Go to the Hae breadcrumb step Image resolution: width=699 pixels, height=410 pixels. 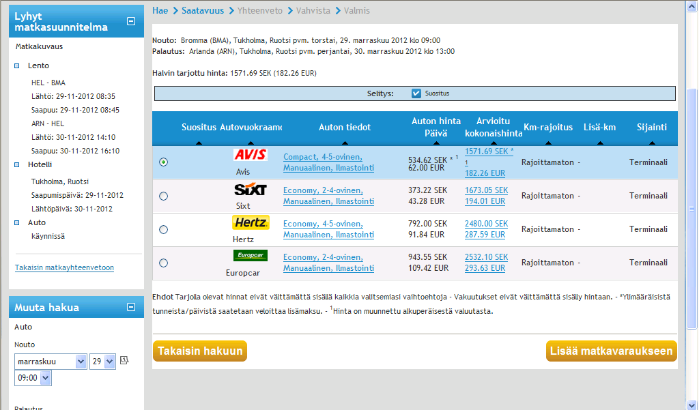click(x=160, y=11)
